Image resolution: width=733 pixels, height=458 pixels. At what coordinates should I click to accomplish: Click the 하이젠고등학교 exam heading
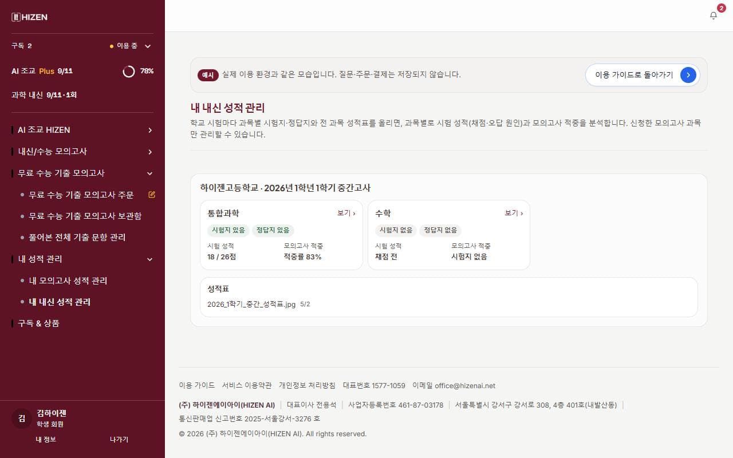(285, 188)
